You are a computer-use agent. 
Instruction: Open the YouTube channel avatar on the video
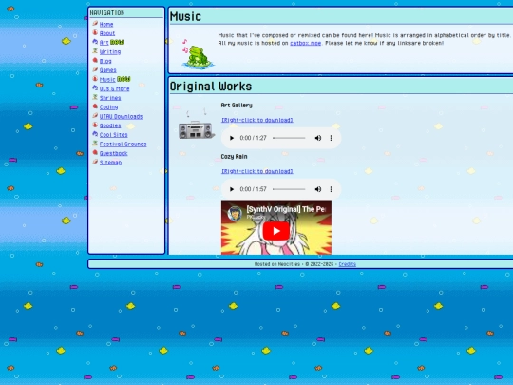(x=235, y=214)
